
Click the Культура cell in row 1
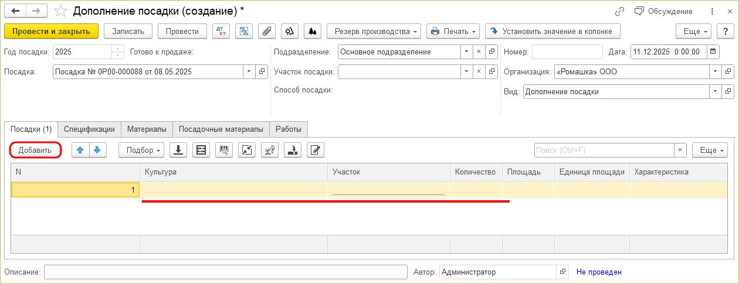click(x=233, y=190)
